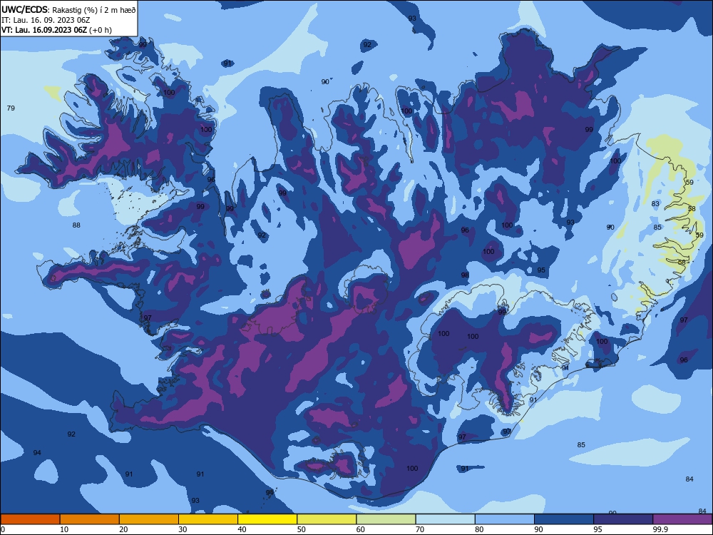Click the '80' label on the color scale
Viewport: 713px width, 535px height.
pyautogui.click(x=479, y=529)
